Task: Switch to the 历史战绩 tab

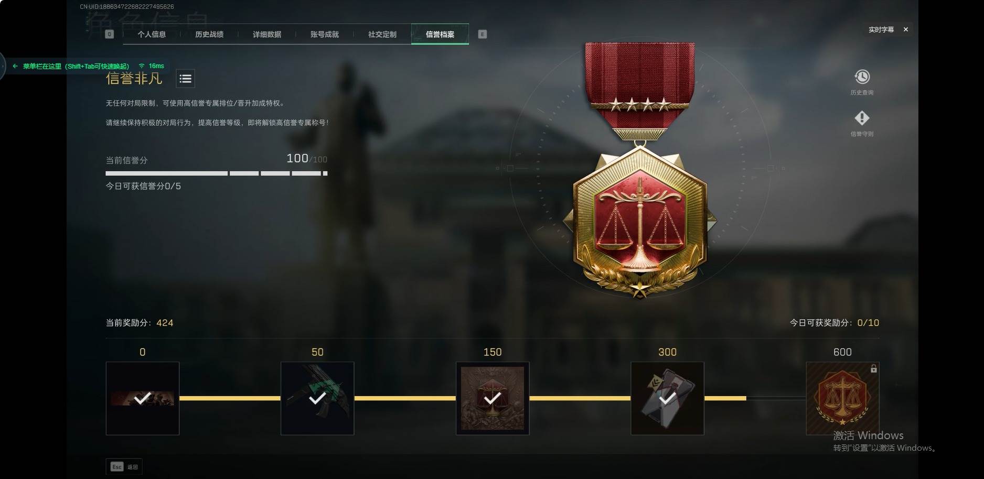Action: pyautogui.click(x=209, y=34)
